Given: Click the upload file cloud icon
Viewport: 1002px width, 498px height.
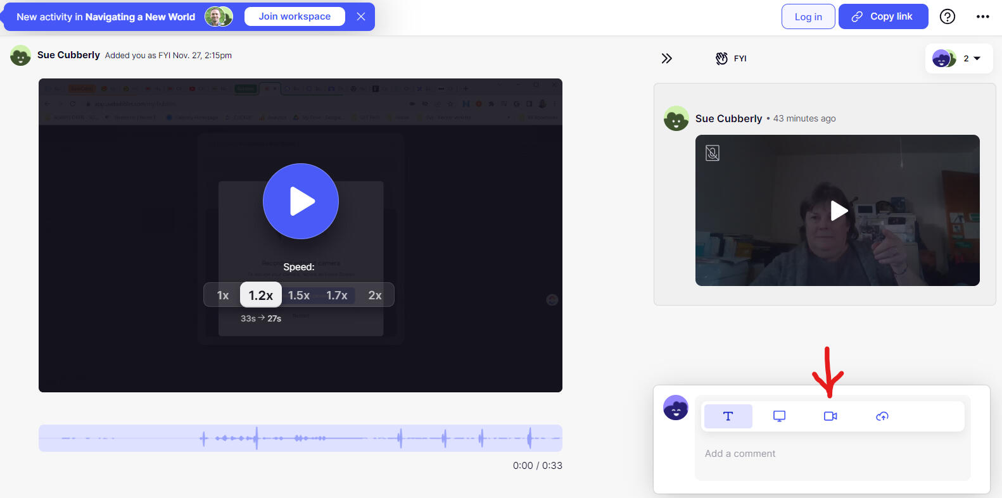Looking at the screenshot, I should (882, 416).
